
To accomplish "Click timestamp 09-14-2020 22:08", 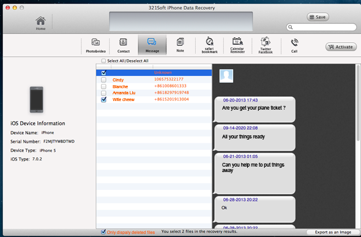I will point(240,128).
